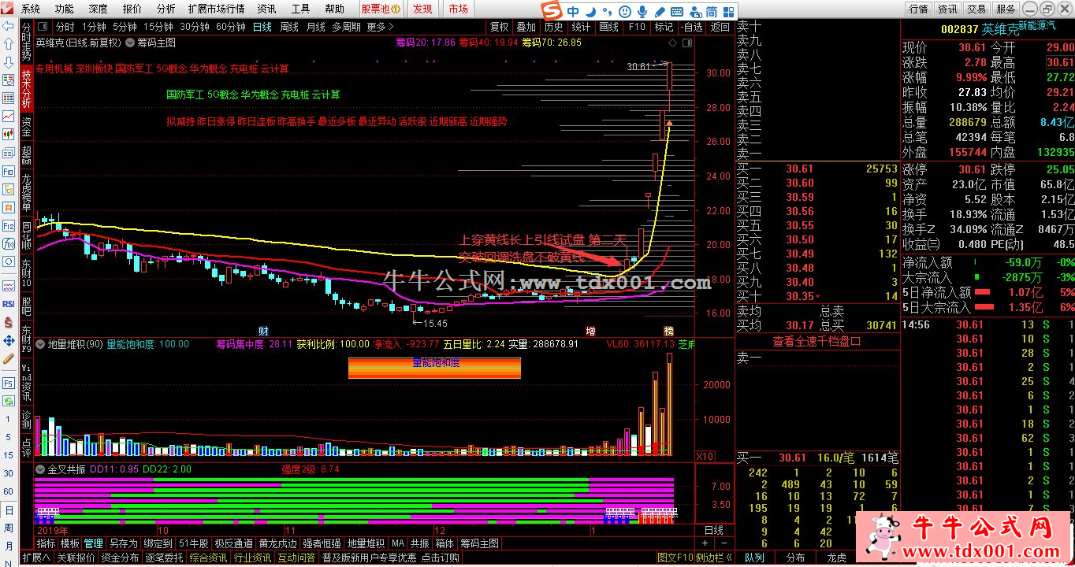Click 点击订购 subscription link at bottom
This screenshot has height=567, width=1075.
pos(441,558)
